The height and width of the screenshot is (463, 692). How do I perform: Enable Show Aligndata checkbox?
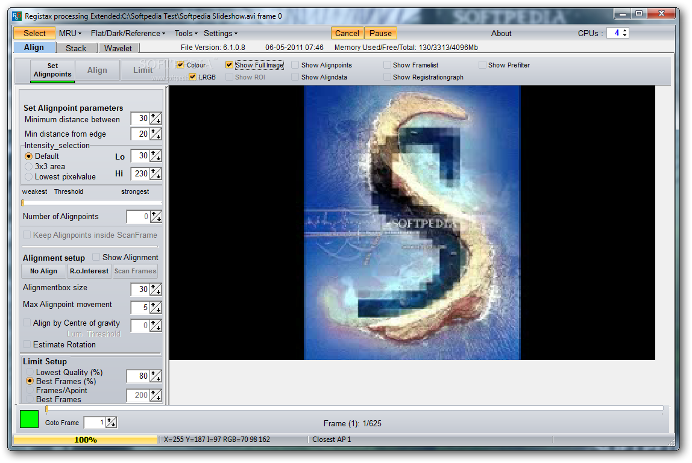point(295,76)
